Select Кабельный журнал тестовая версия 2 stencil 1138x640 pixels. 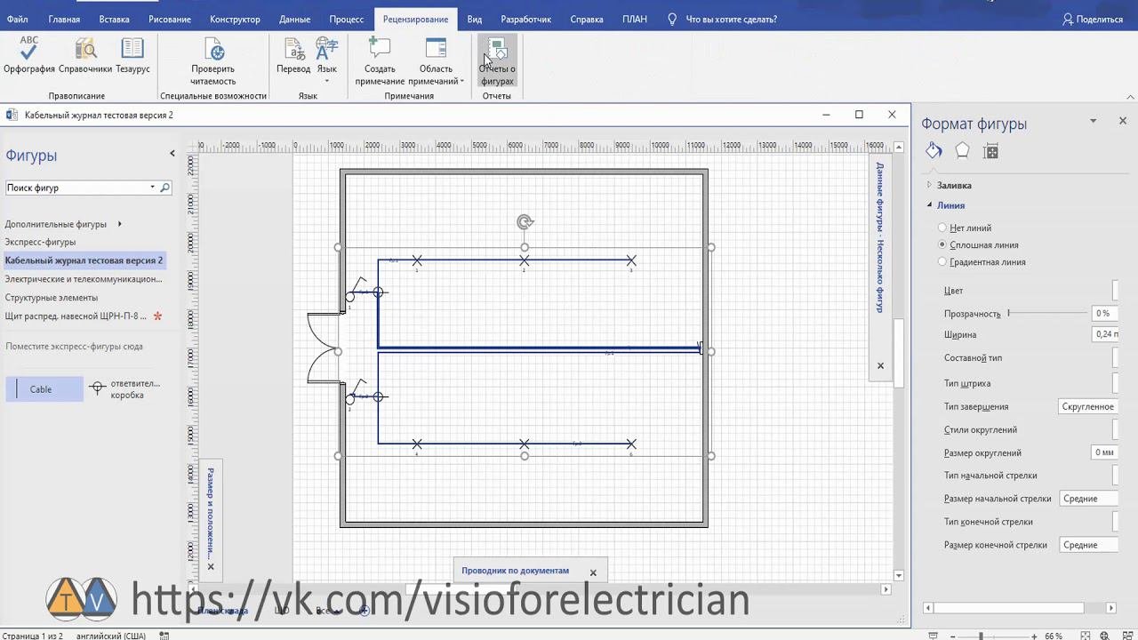(x=84, y=260)
